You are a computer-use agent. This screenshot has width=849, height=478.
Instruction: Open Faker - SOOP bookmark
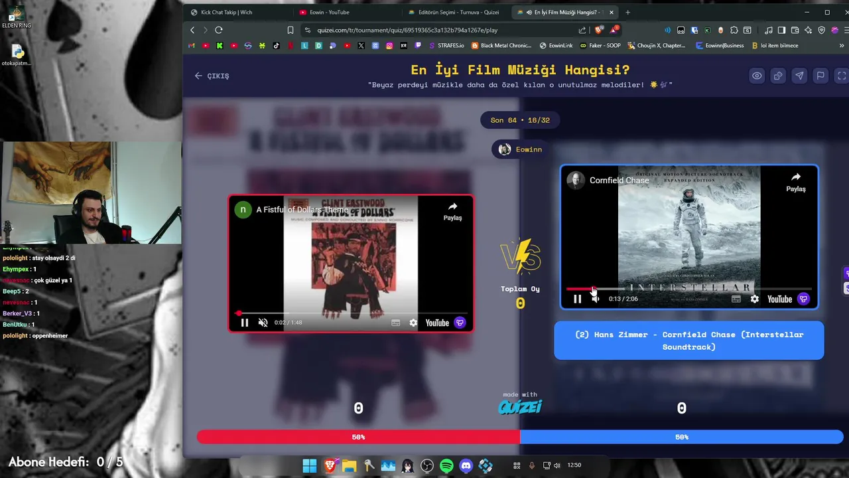[600, 46]
